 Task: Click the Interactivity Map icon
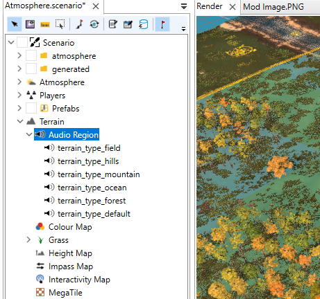[x=40, y=279]
